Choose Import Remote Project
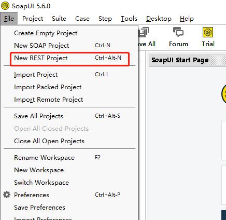The image size is (226, 220). pyautogui.click(x=69, y=100)
